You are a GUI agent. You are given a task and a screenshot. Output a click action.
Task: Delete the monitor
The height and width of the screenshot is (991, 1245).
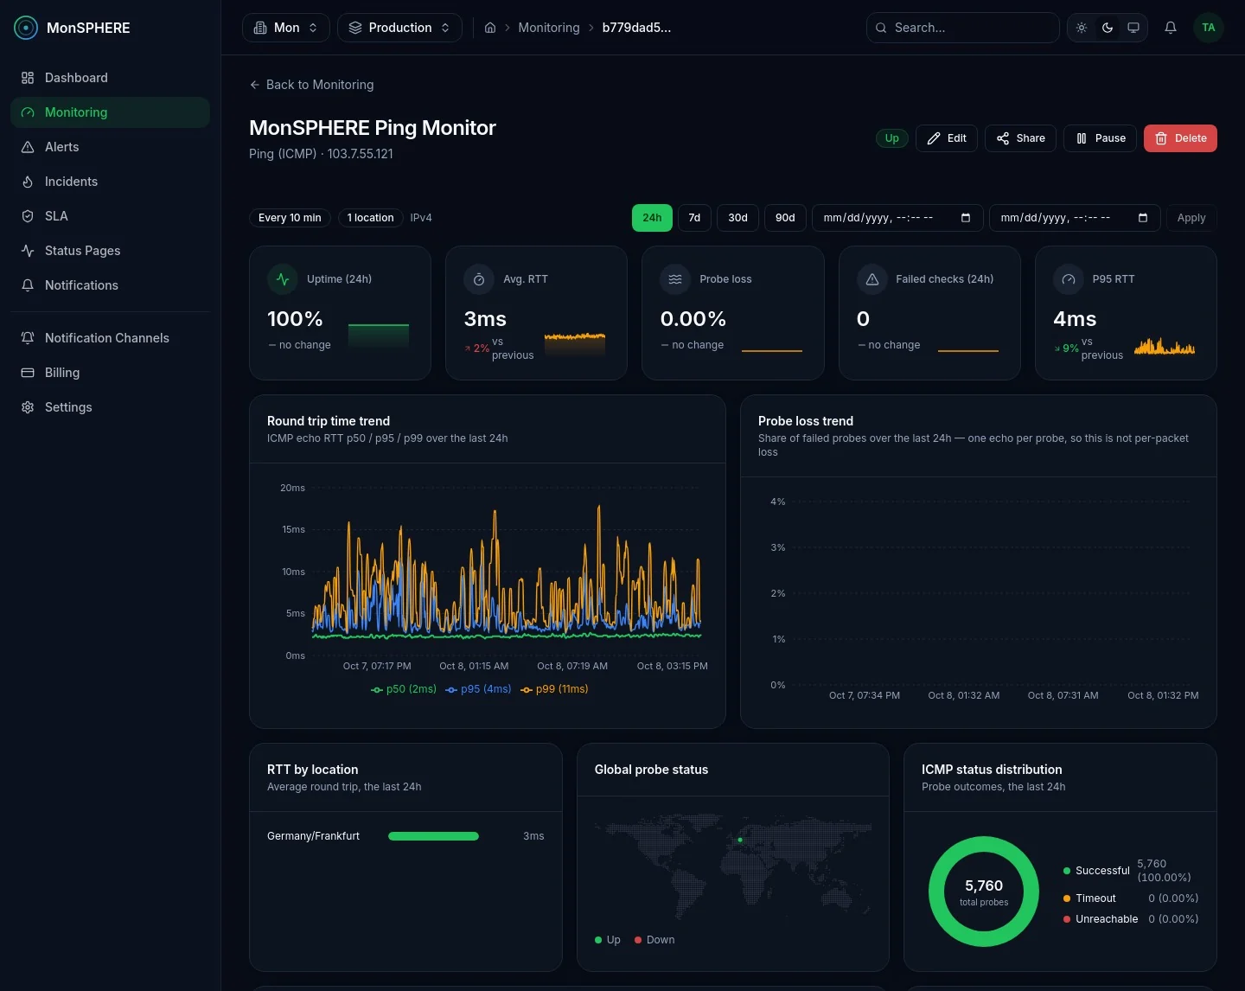pos(1180,138)
